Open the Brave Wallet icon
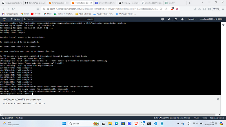Image resolution: width=226 pixels, height=127 pixels. pos(209,9)
